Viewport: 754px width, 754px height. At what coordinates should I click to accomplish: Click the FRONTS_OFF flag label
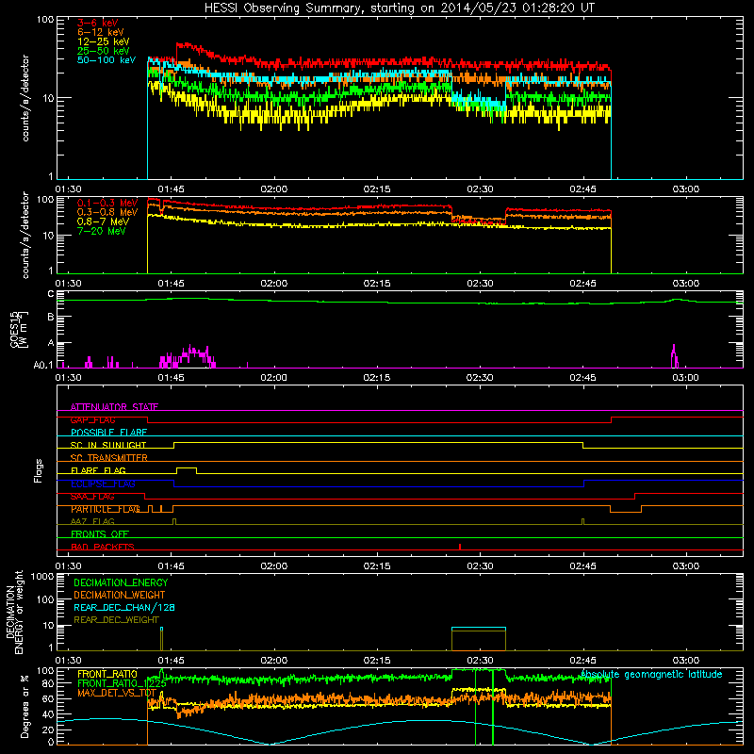pos(100,534)
